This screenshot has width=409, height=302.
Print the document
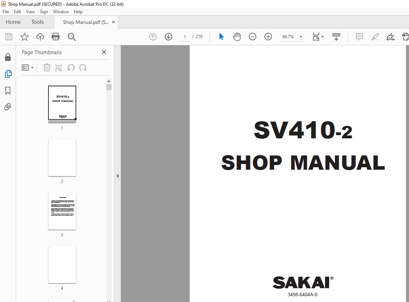tap(56, 37)
